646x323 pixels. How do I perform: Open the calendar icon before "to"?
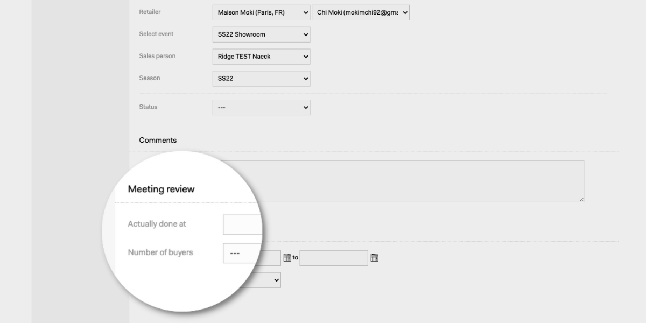click(287, 258)
